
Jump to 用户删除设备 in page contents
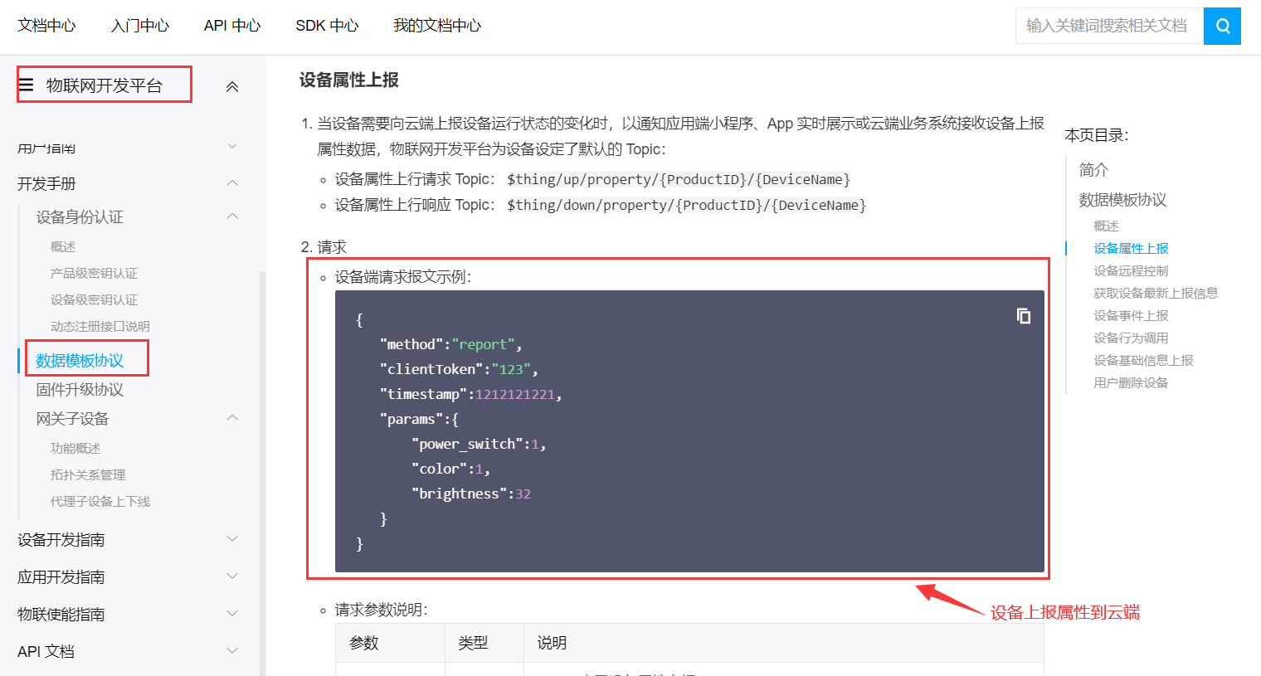[x=1131, y=382]
